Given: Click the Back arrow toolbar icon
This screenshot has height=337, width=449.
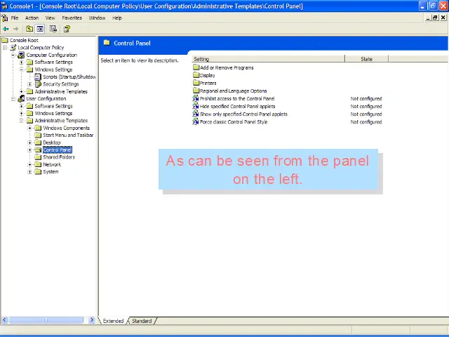Looking at the screenshot, I should point(6,29).
